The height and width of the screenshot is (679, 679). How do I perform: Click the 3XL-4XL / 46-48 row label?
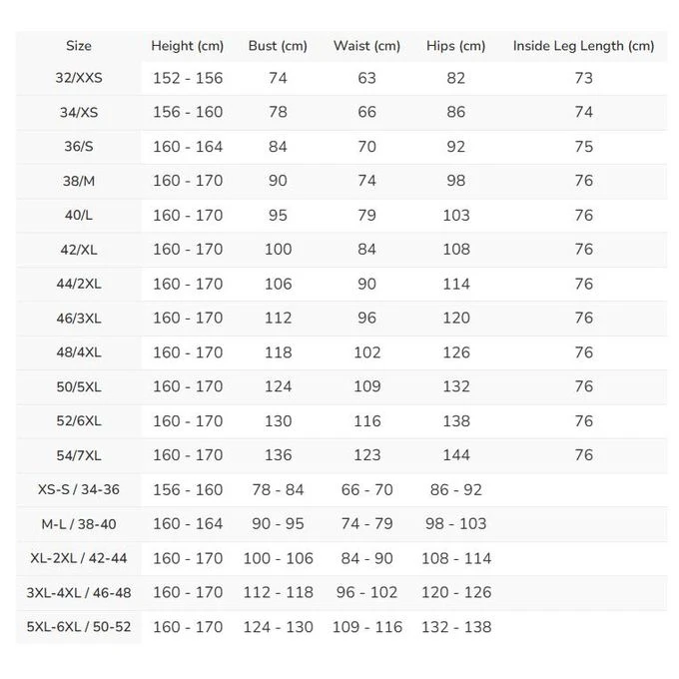tap(79, 593)
